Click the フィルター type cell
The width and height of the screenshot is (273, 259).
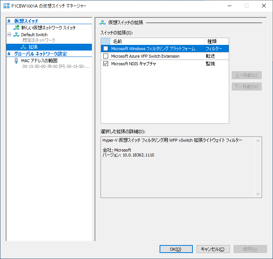point(214,49)
